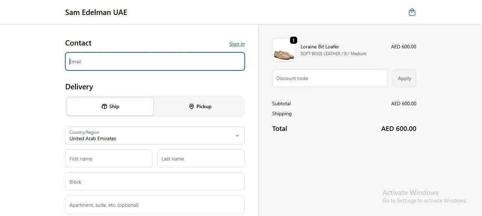The image size is (482, 216).
Task: Open the shopping bag cart icon
Action: [x=412, y=12]
